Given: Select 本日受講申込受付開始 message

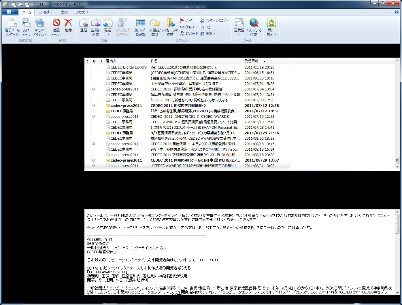Looking at the screenshot, I should pyautogui.click(x=187, y=84).
